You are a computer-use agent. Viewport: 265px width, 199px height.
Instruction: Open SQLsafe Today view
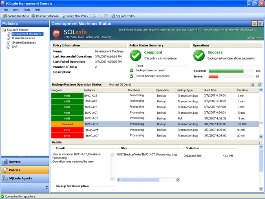(x=123, y=16)
